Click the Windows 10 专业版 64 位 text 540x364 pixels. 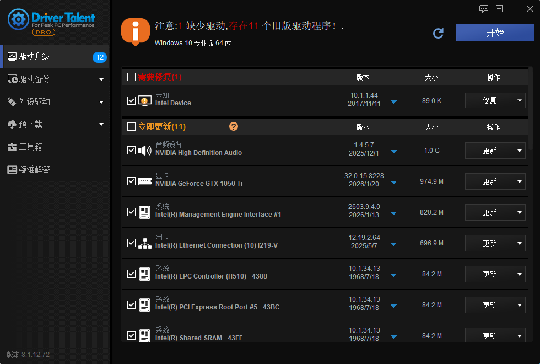193,43
